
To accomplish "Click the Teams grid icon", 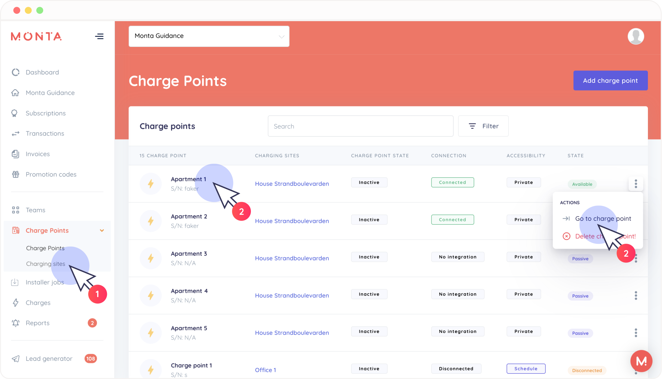I will [16, 210].
